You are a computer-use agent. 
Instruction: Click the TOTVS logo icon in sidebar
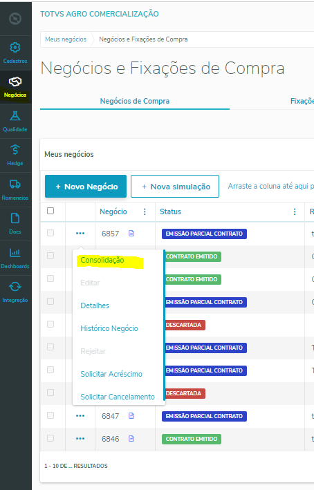(15, 19)
